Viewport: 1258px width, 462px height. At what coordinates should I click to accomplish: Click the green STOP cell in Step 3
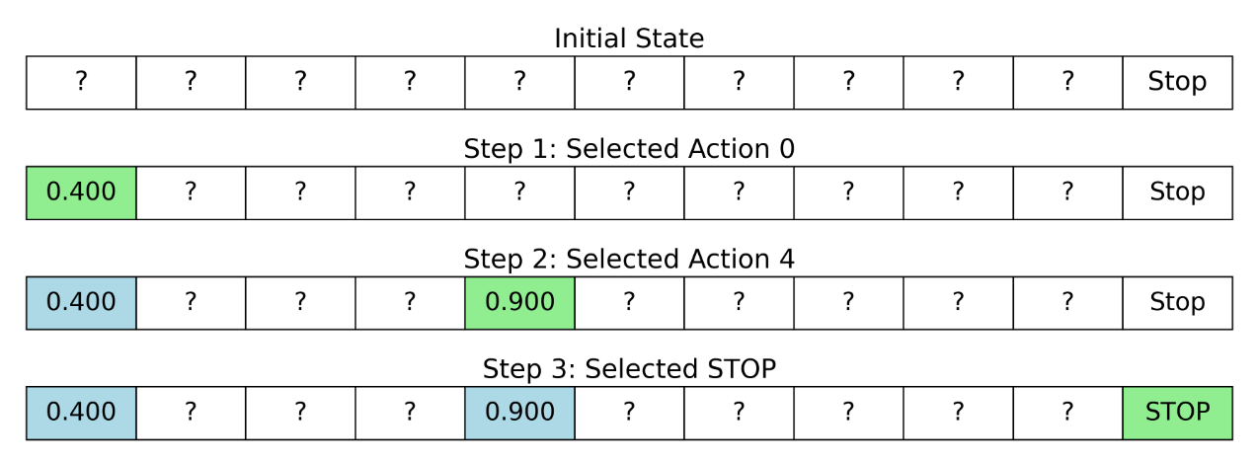pyautogui.click(x=1177, y=413)
